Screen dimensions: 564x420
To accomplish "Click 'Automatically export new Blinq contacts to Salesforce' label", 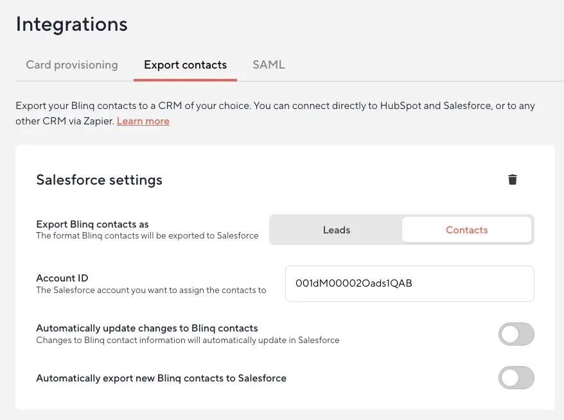I will point(161,378).
